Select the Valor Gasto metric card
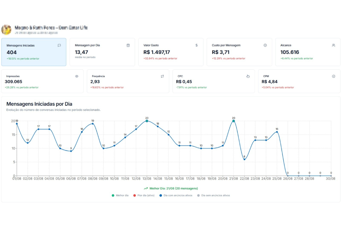The height and width of the screenshot is (229, 341). (171, 52)
